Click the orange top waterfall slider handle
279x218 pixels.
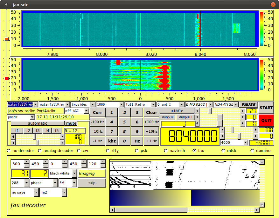(6, 39)
